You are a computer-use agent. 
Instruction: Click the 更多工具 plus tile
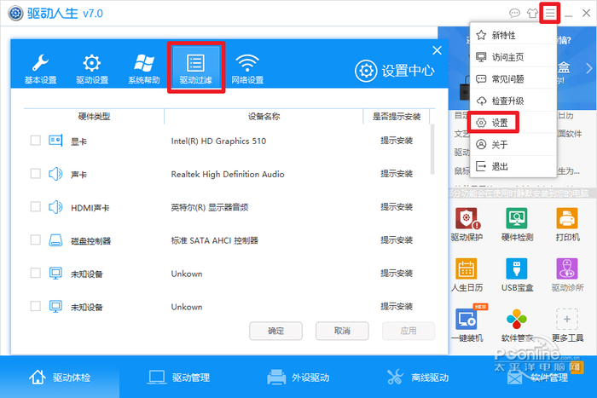tap(567, 325)
